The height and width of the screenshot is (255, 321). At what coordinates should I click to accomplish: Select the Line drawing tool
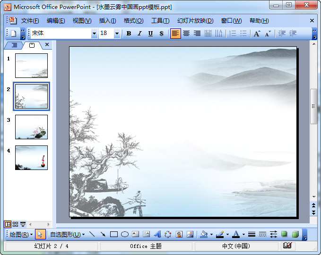pos(92,234)
